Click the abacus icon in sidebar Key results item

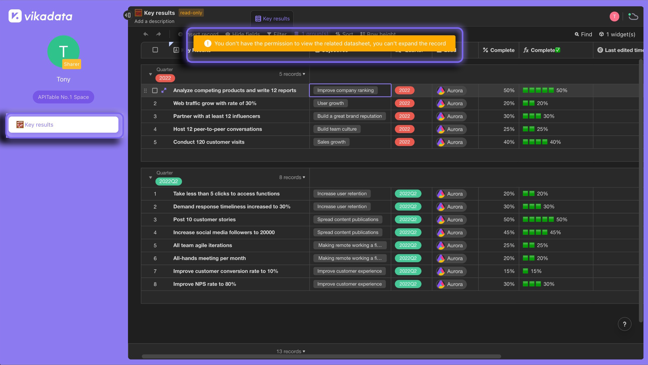pos(20,125)
